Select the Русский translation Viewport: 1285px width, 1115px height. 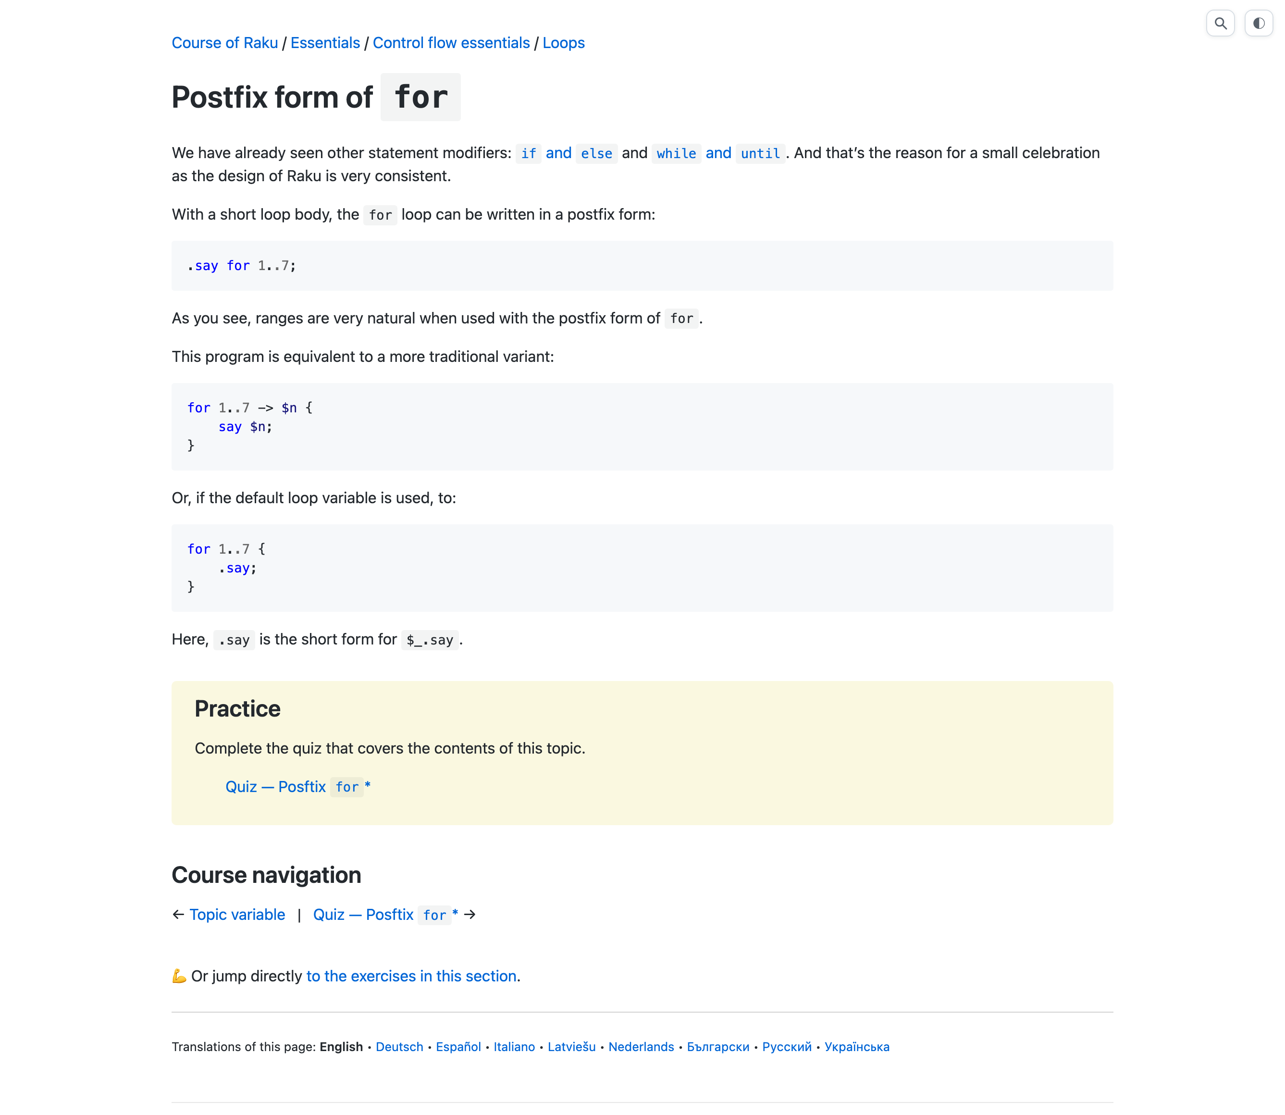click(787, 1047)
